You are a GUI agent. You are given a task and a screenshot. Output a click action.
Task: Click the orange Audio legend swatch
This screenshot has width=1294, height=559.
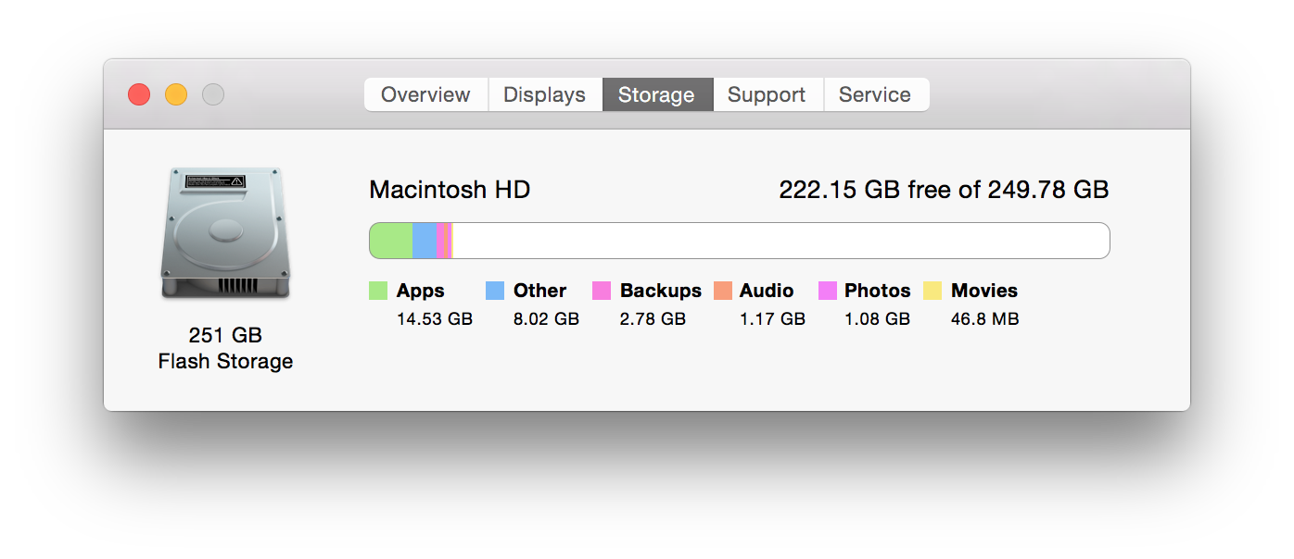(723, 291)
